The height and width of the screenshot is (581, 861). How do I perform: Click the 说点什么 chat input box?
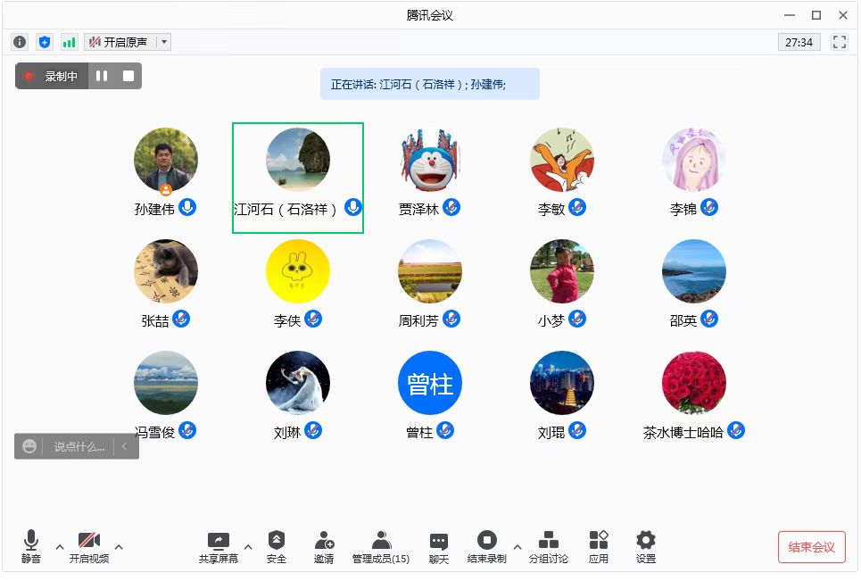[x=79, y=446]
